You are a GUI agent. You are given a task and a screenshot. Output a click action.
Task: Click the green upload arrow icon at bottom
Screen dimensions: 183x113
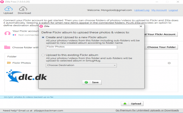(125, 104)
